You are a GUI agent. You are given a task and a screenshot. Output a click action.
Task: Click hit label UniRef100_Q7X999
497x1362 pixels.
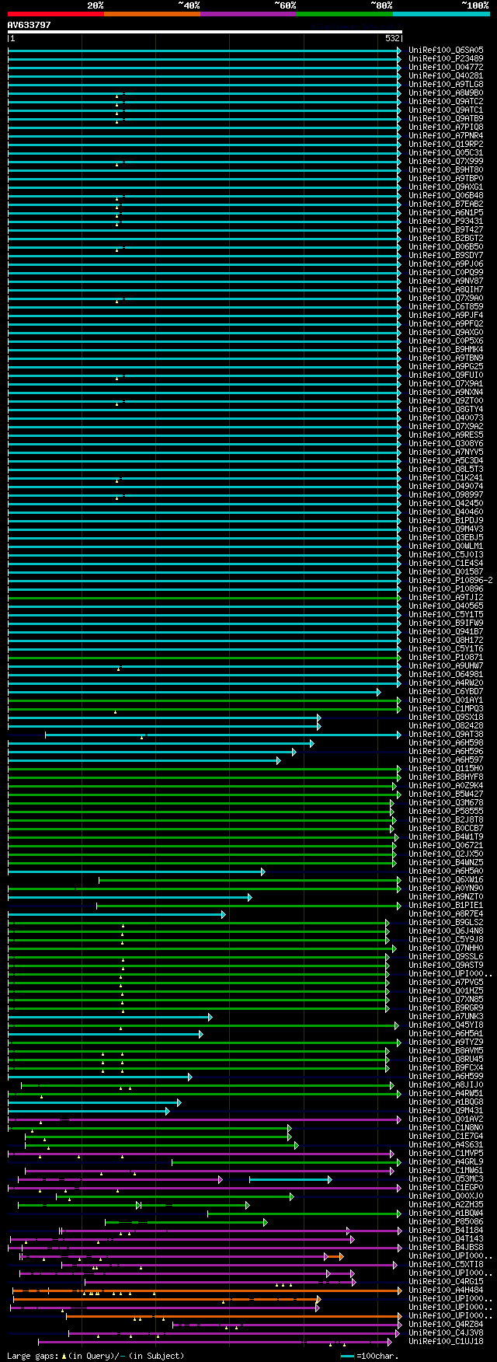point(446,161)
